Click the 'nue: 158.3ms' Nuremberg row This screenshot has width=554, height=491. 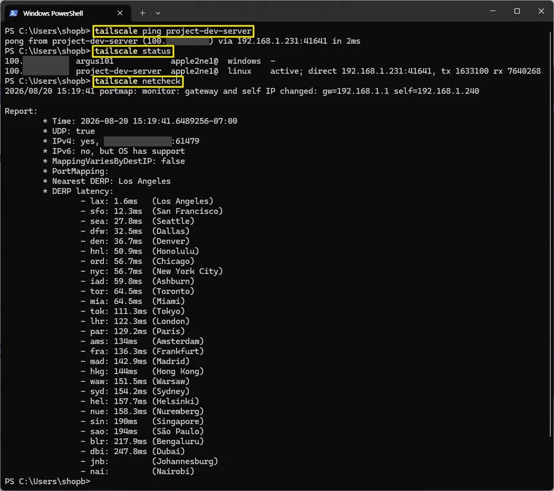pyautogui.click(x=142, y=412)
